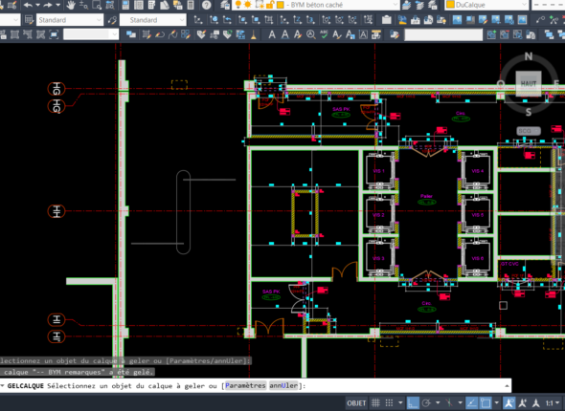Toggle the layer on/off lightbulb icon
The width and height of the screenshot is (565, 411).
coord(237,5)
